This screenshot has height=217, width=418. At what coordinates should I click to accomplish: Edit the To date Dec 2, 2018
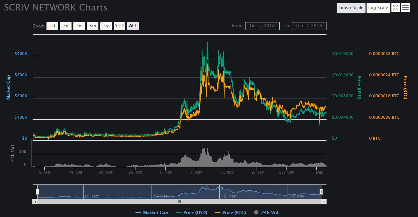(309, 26)
